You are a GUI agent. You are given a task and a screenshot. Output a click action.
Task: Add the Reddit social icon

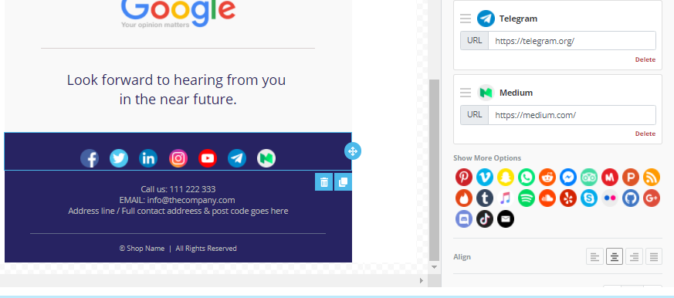coord(547,177)
